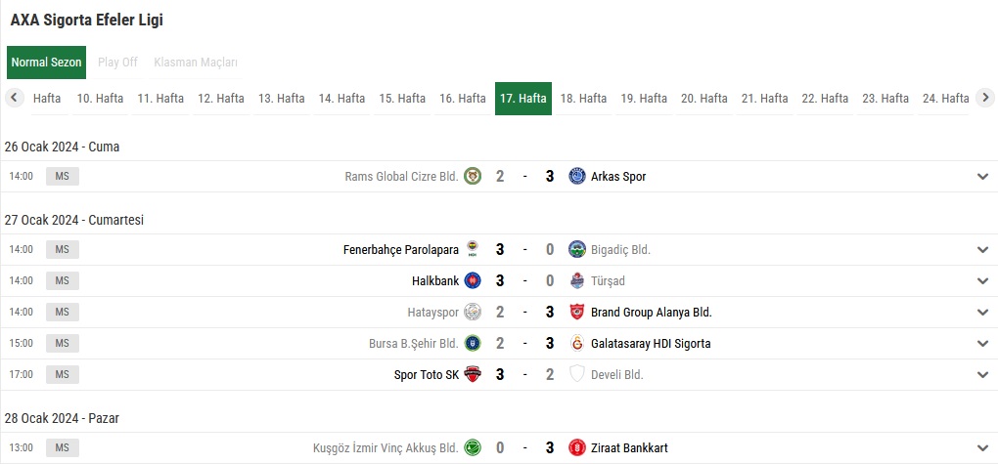Click the Arkas Spor team logo

(x=577, y=177)
